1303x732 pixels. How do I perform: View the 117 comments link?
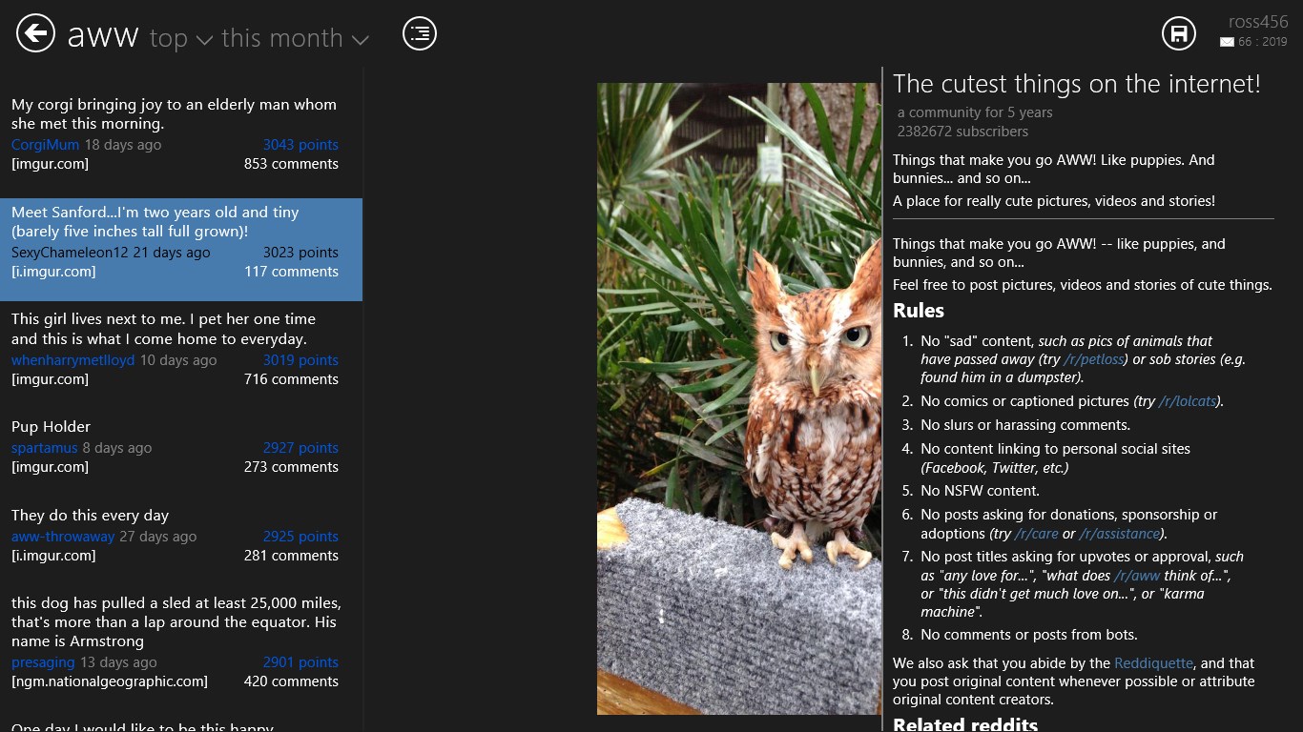tap(291, 272)
